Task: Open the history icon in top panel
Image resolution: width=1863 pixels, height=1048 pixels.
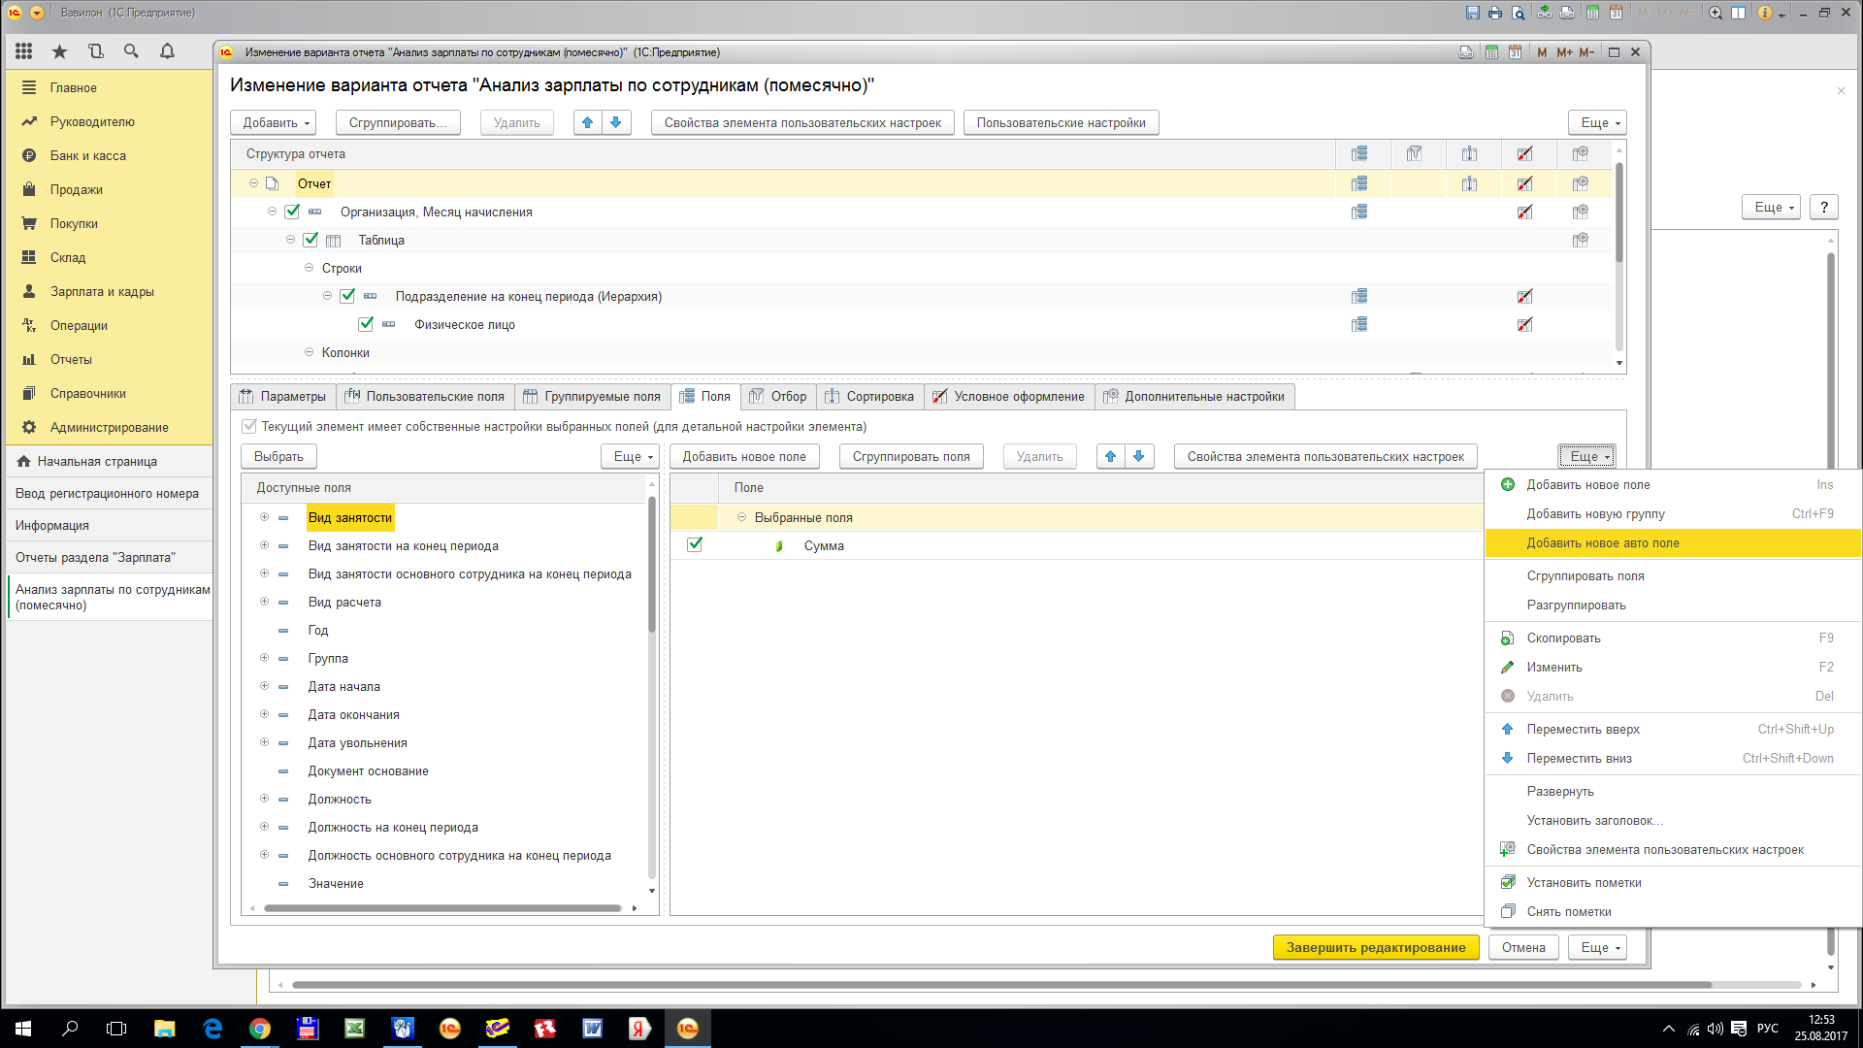Action: [x=95, y=51]
